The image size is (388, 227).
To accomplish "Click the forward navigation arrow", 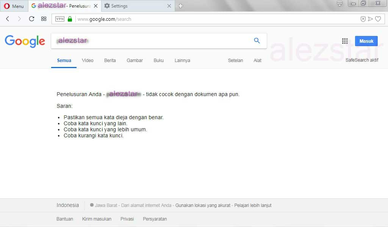I will 19,19.
